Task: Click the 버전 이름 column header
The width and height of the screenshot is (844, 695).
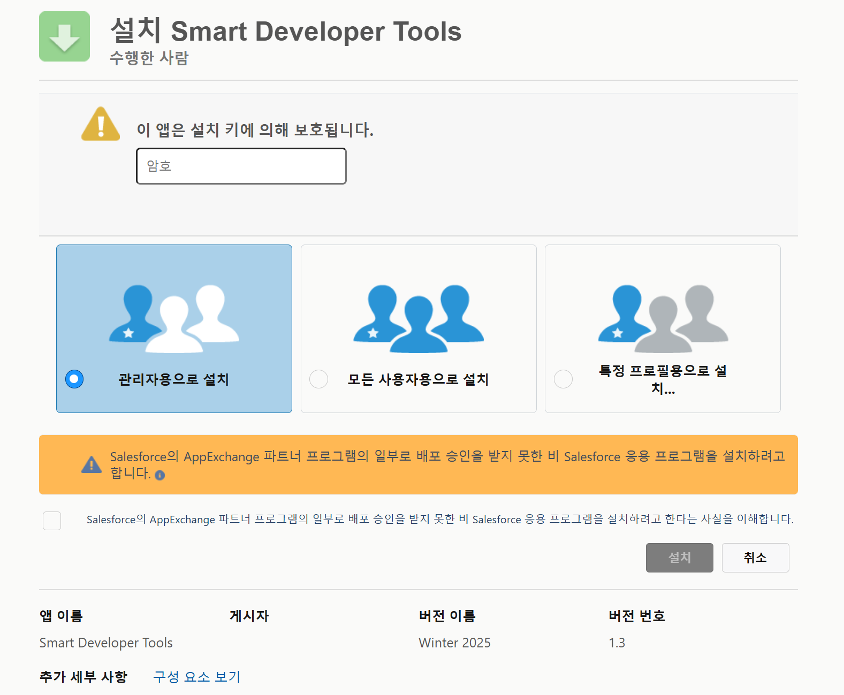Action: 447,616
